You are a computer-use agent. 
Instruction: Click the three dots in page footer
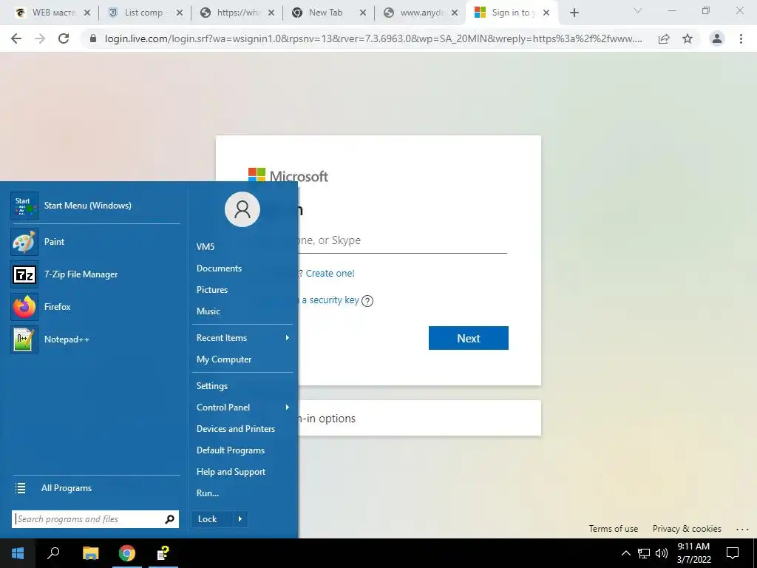point(742,530)
